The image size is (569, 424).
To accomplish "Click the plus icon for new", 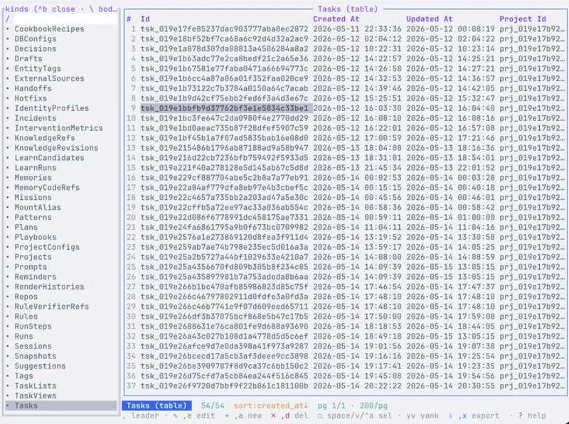I will tap(227, 415).
